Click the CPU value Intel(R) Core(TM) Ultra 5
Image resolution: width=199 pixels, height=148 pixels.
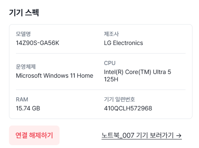(x=137, y=72)
